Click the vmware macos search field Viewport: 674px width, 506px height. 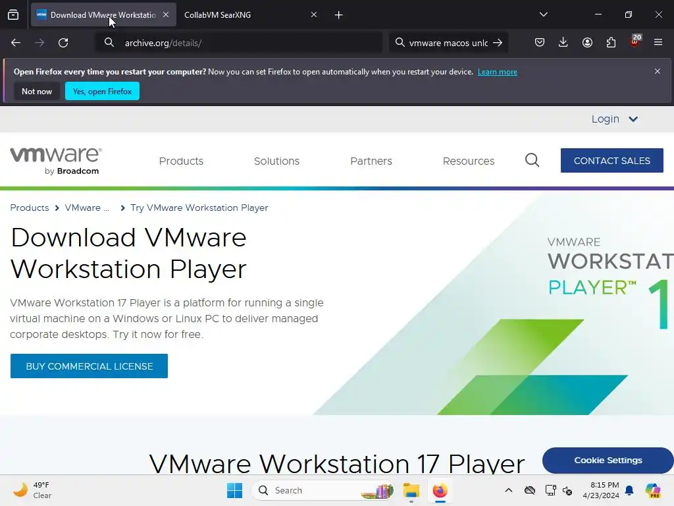pyautogui.click(x=447, y=43)
